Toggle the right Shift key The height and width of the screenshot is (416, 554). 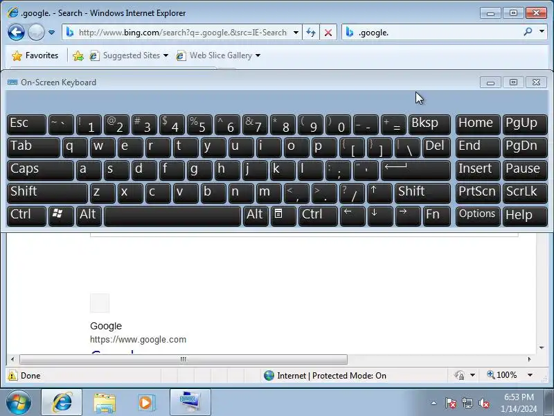(422, 193)
